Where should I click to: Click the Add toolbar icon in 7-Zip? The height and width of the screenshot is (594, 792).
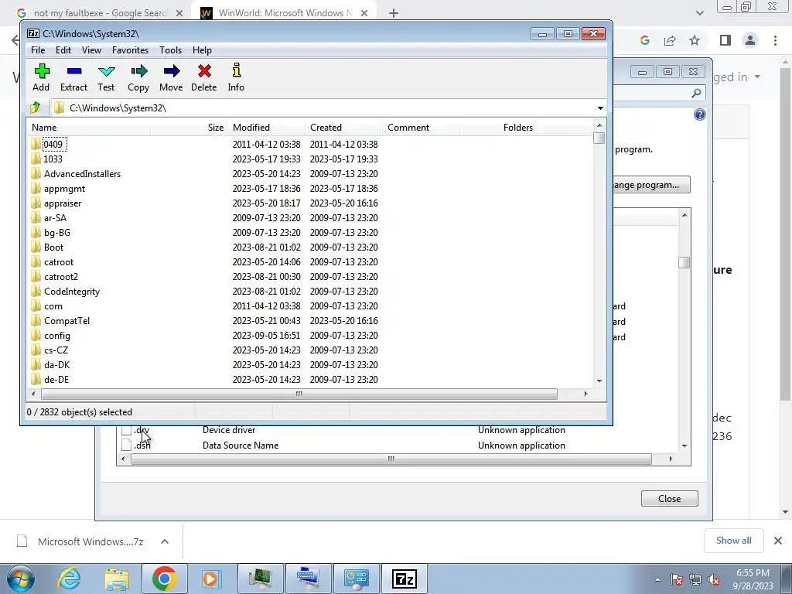pyautogui.click(x=42, y=77)
